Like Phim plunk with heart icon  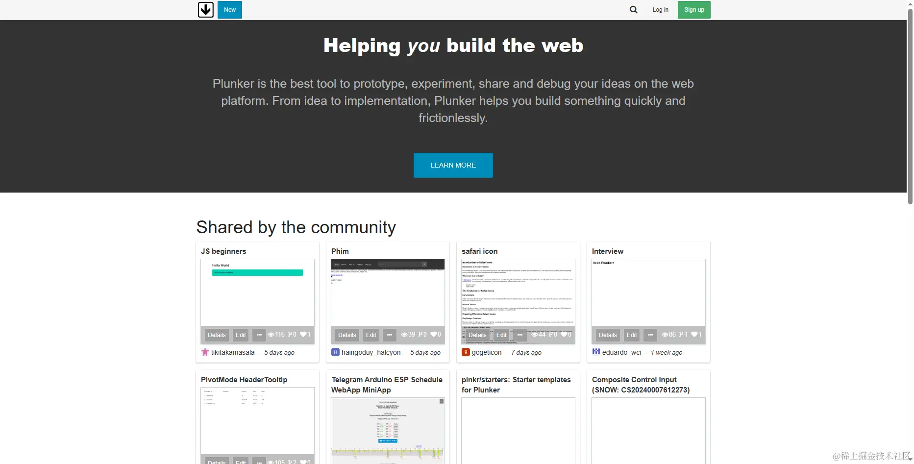pos(433,335)
